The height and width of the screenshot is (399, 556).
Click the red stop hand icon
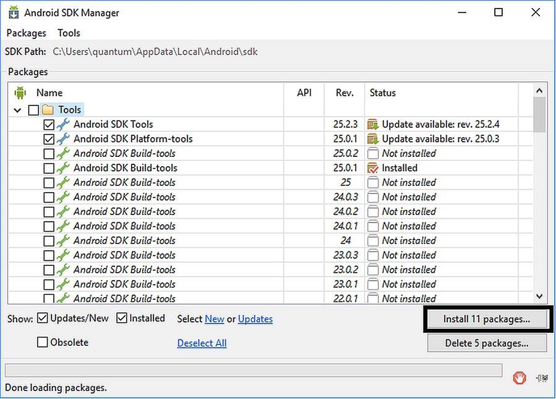pyautogui.click(x=520, y=378)
